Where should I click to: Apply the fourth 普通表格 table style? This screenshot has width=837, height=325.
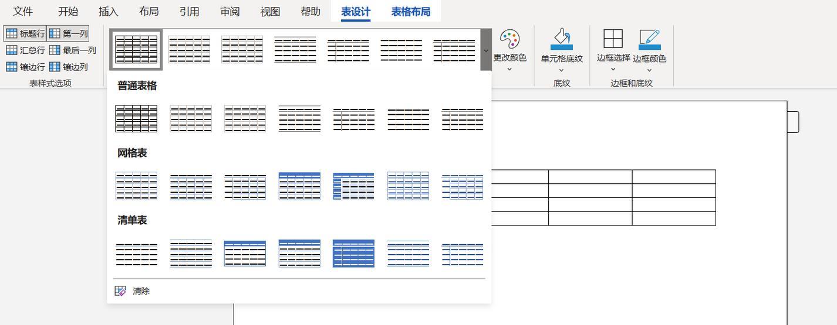point(299,119)
